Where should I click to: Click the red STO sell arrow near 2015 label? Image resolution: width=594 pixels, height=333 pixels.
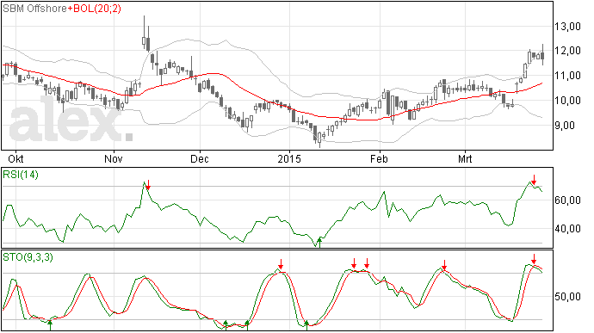[x=281, y=263]
